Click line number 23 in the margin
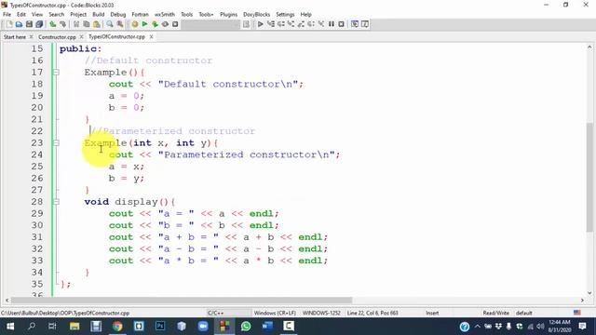Screen dimensions: 596x335 37,142
